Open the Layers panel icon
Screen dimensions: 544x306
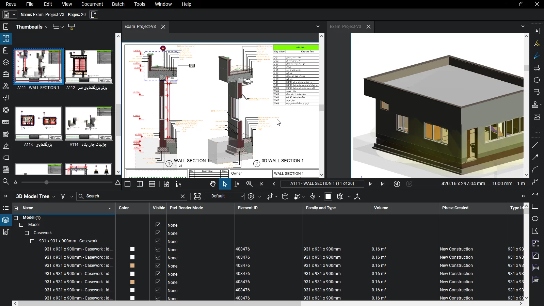6,62
